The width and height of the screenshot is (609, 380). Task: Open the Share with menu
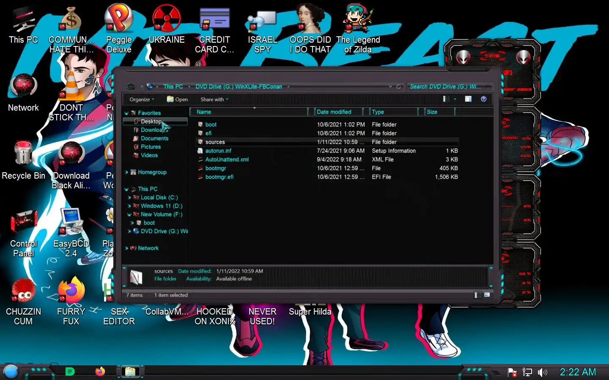click(x=214, y=100)
